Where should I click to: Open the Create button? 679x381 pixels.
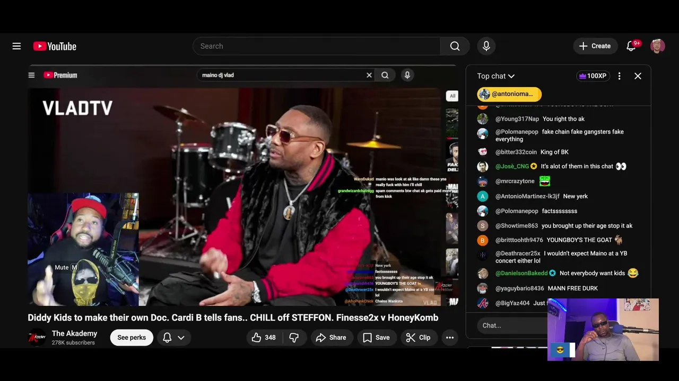[x=595, y=46]
